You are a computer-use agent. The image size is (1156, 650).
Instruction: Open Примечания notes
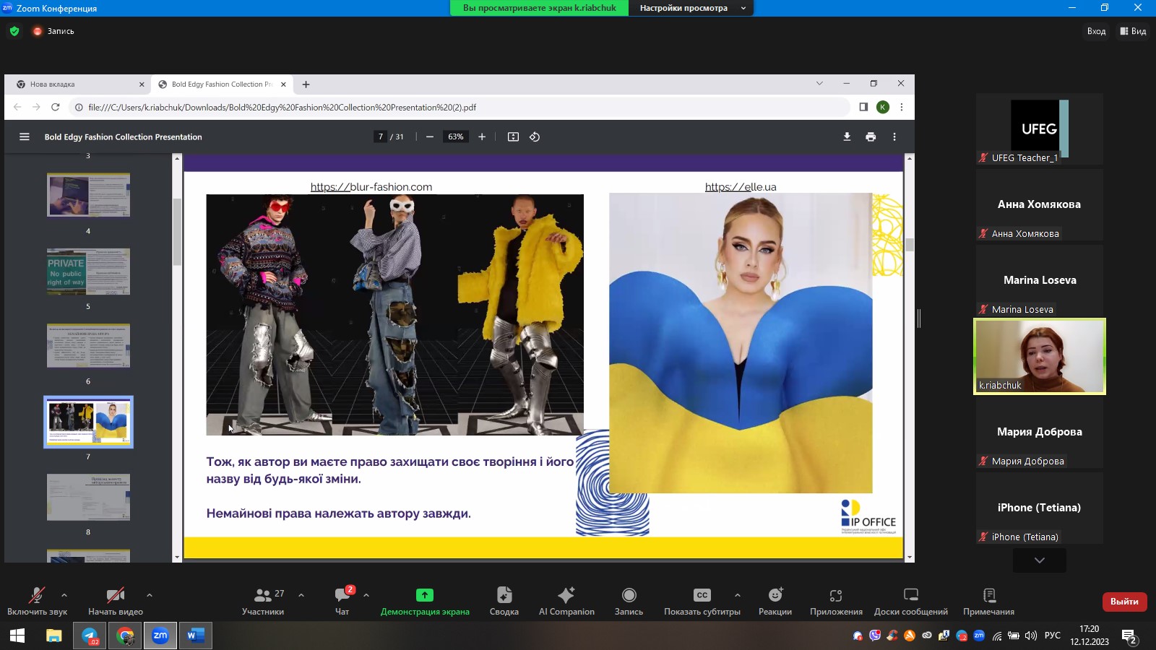click(989, 601)
